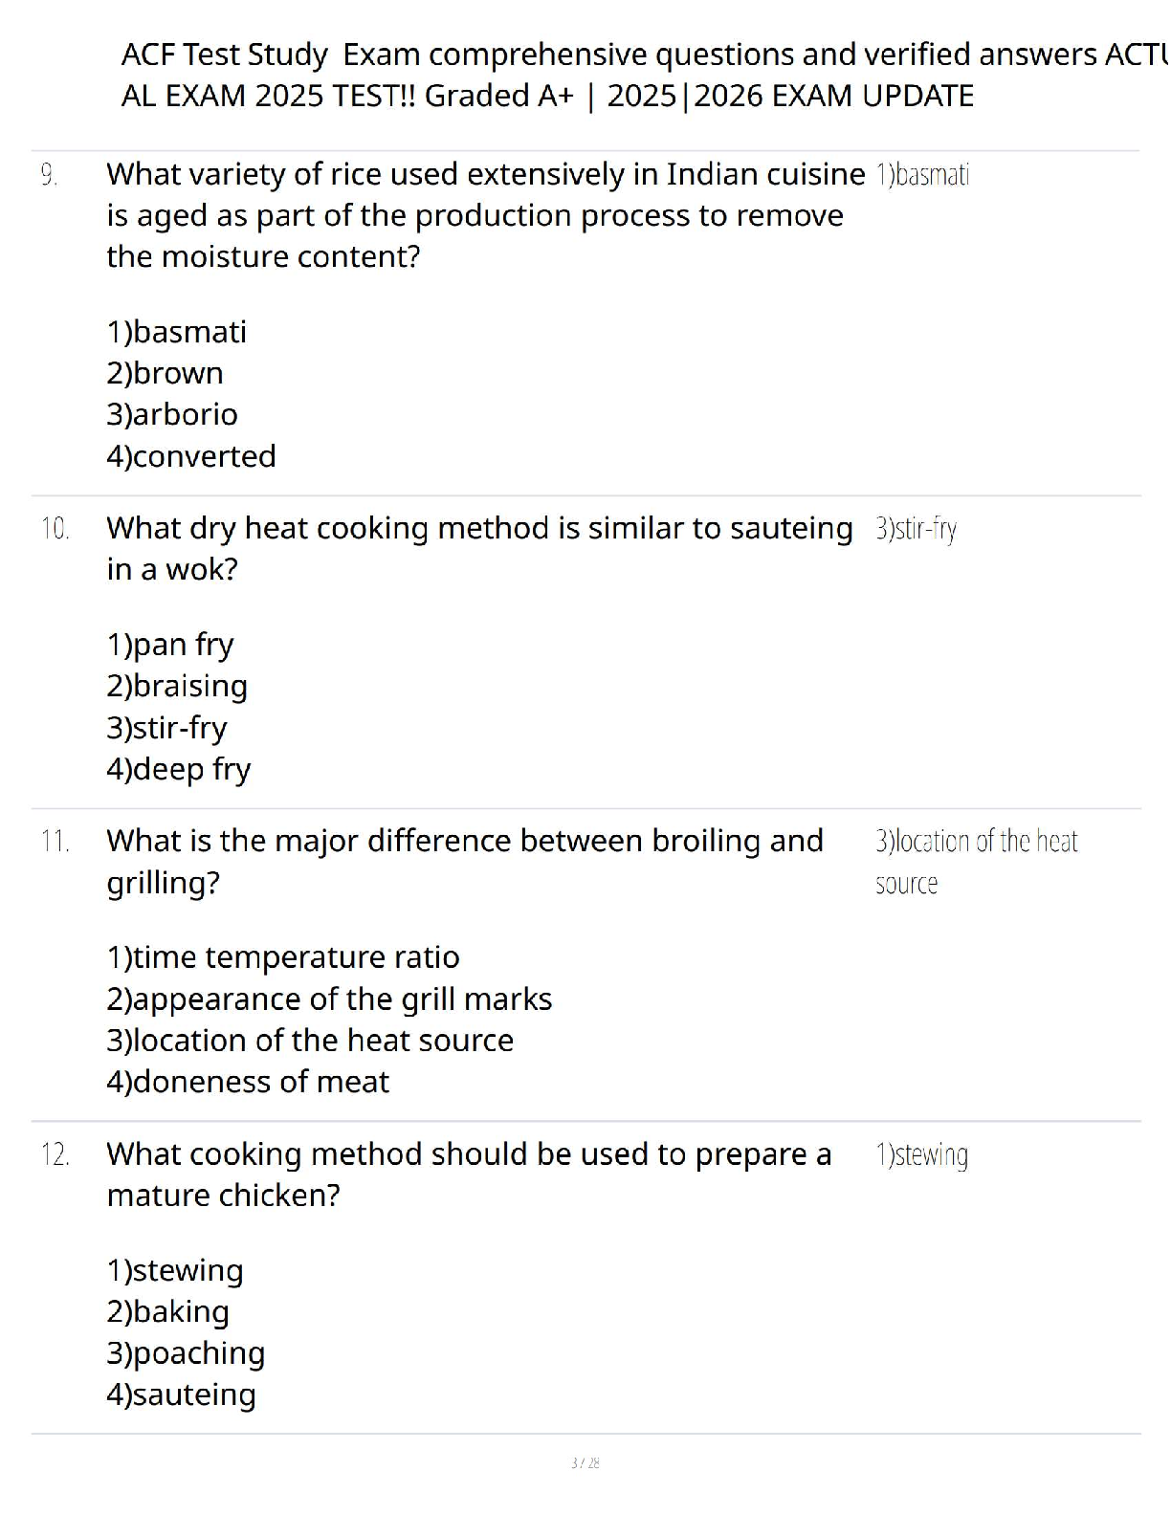Select the "2)brown" answer option

point(165,373)
